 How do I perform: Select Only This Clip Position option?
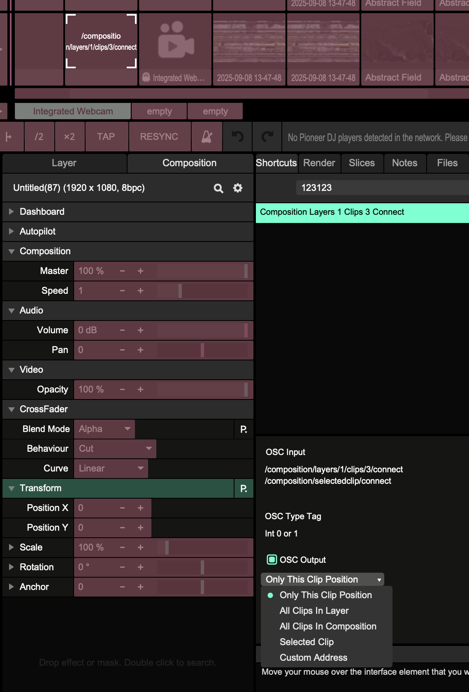click(x=325, y=595)
